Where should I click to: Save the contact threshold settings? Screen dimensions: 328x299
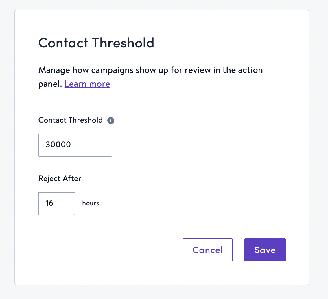[x=265, y=250]
